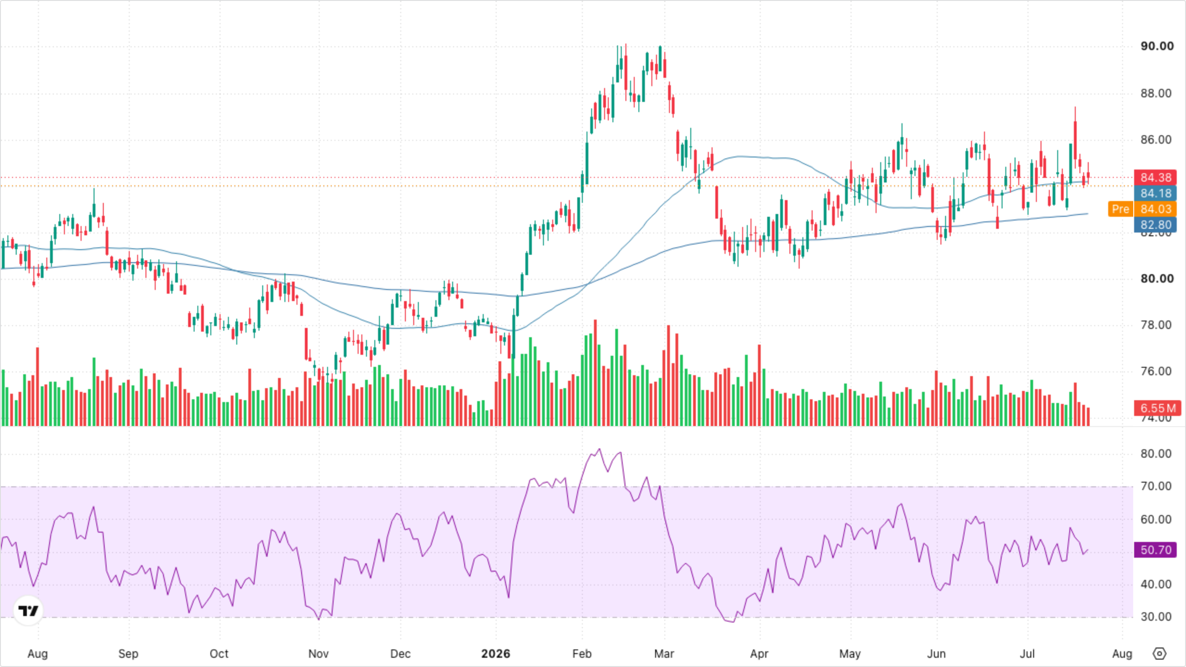Viewport: 1186px width, 667px height.
Task: Click the latest candlestick on the chart
Action: (x=1088, y=174)
